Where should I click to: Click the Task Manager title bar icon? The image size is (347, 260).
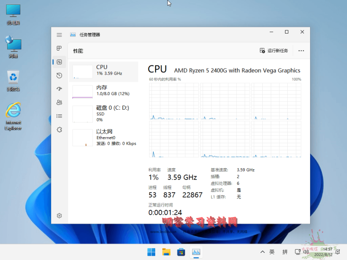73,35
